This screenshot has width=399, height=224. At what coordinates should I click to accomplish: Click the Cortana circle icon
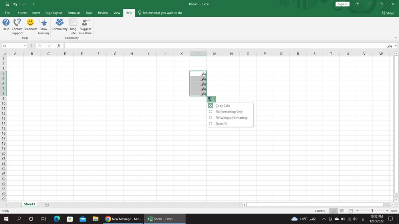pos(31,219)
